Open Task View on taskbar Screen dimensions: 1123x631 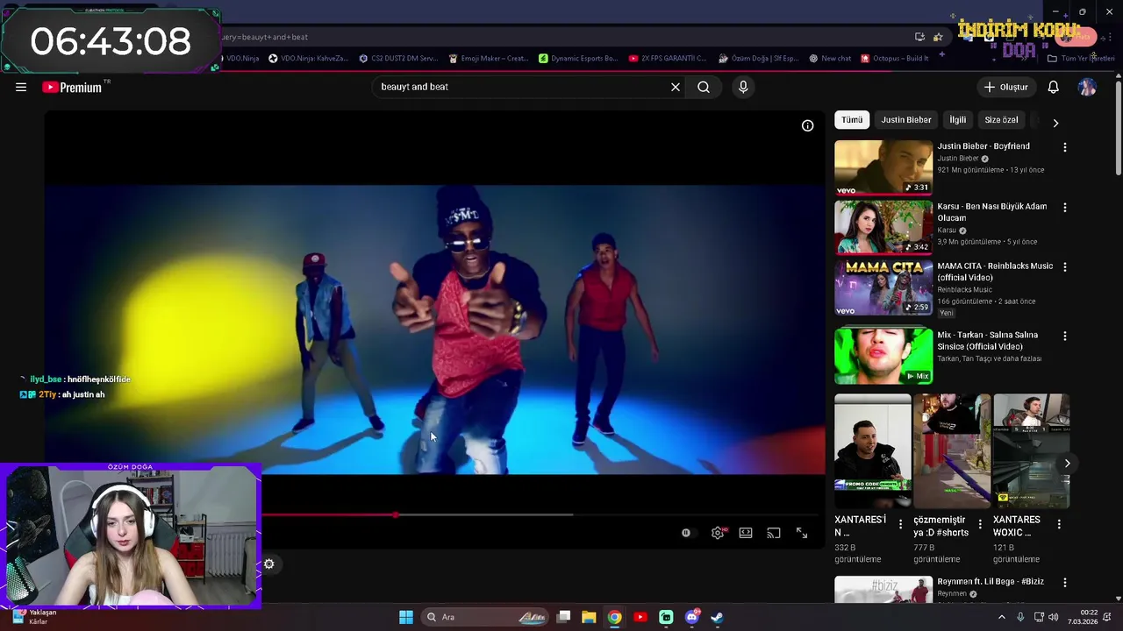pyautogui.click(x=564, y=617)
